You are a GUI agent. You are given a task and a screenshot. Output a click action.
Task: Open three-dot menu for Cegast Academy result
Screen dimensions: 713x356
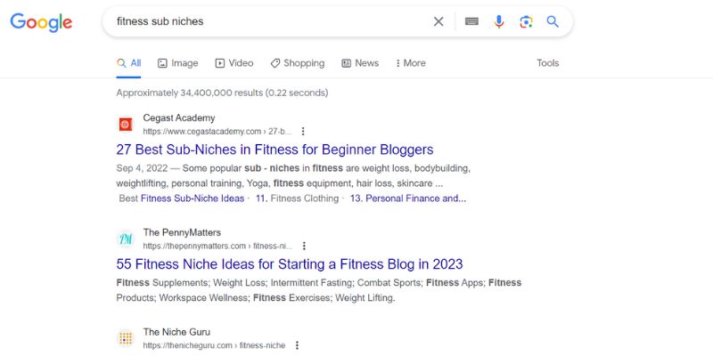[x=303, y=131]
